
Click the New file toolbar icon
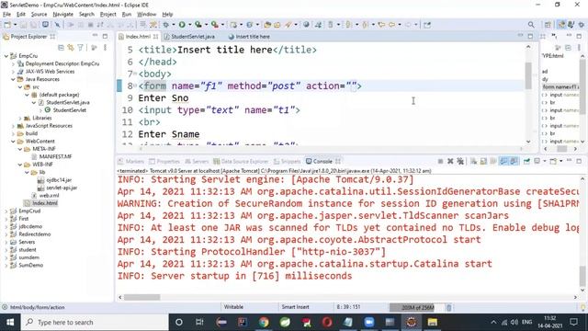7,25
